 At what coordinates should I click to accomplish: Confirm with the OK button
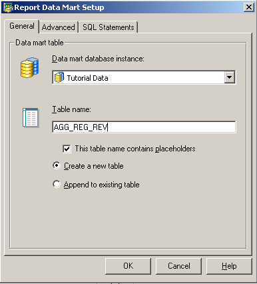pos(128,266)
